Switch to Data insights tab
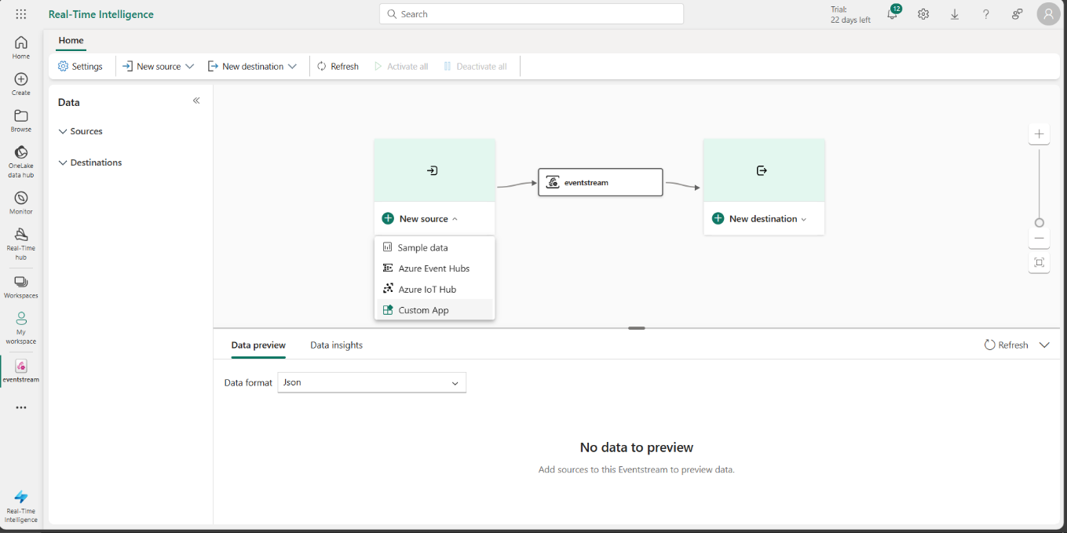 (x=336, y=345)
